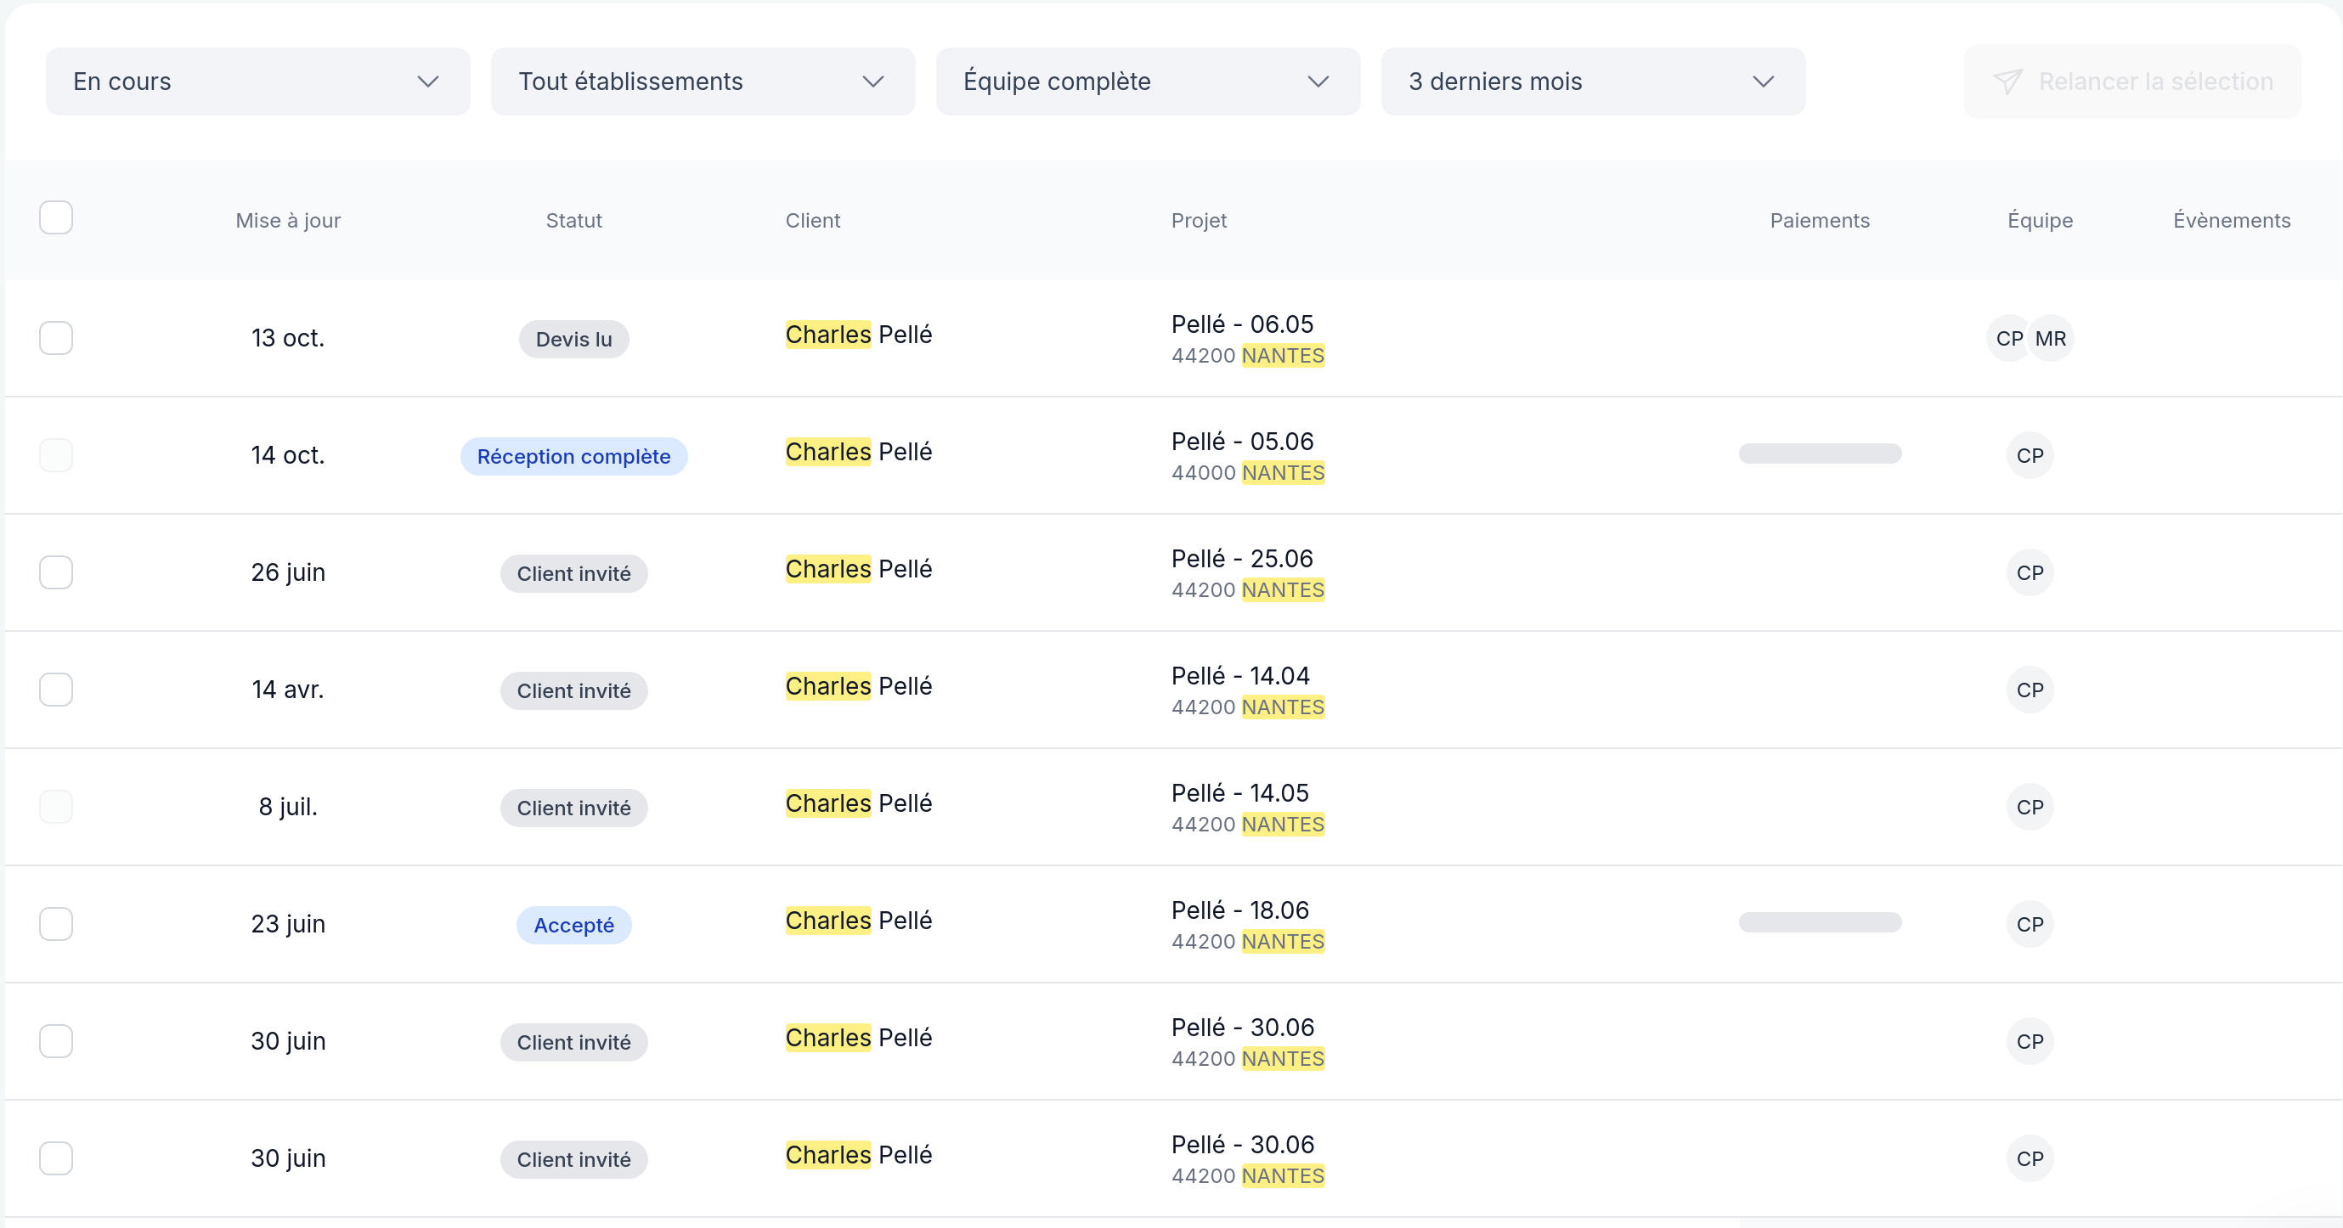This screenshot has width=2343, height=1228.
Task: Click the paper plane icon in Relancer button
Action: coord(2007,82)
